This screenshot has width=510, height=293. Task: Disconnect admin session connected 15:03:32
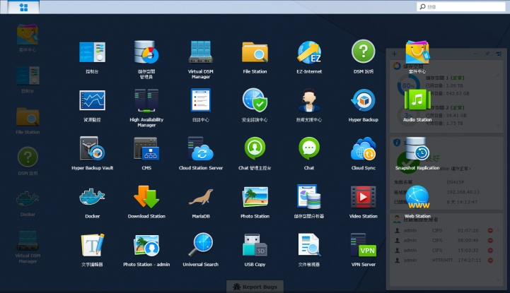(x=490, y=251)
